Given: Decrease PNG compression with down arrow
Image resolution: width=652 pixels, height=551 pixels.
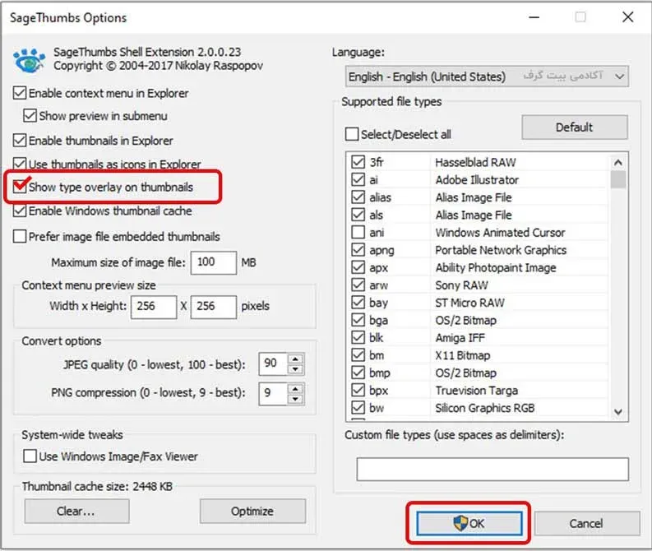Looking at the screenshot, I should pyautogui.click(x=295, y=399).
